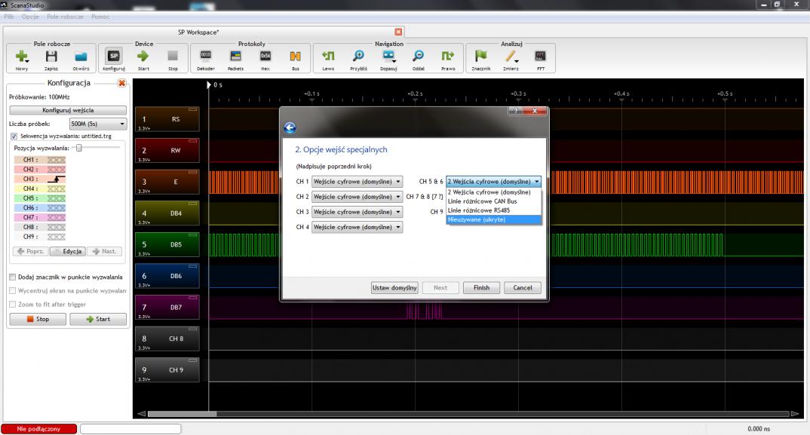The image size is (810, 435).
Task: Zoom in with Przybliż icon
Action: point(359,56)
